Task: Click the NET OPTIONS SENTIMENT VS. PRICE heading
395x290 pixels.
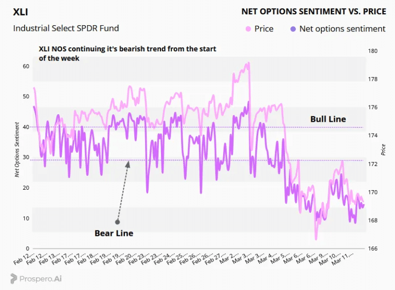Action: coord(314,12)
